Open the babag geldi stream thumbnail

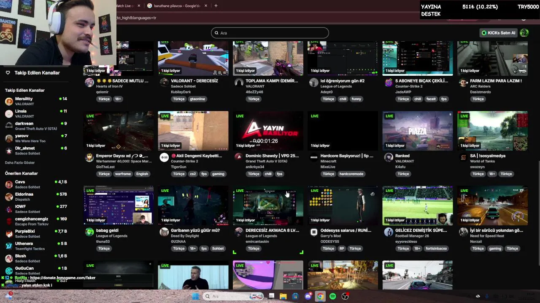tap(119, 206)
